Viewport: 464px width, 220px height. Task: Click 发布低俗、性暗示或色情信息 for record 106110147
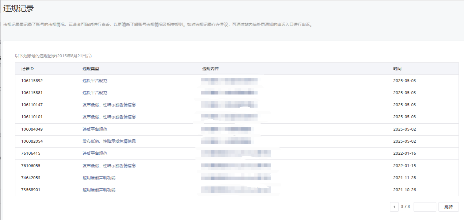click(x=109, y=105)
